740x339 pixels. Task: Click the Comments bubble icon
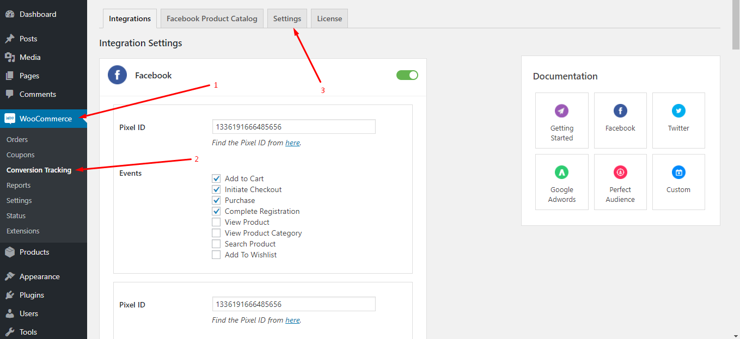coord(10,94)
